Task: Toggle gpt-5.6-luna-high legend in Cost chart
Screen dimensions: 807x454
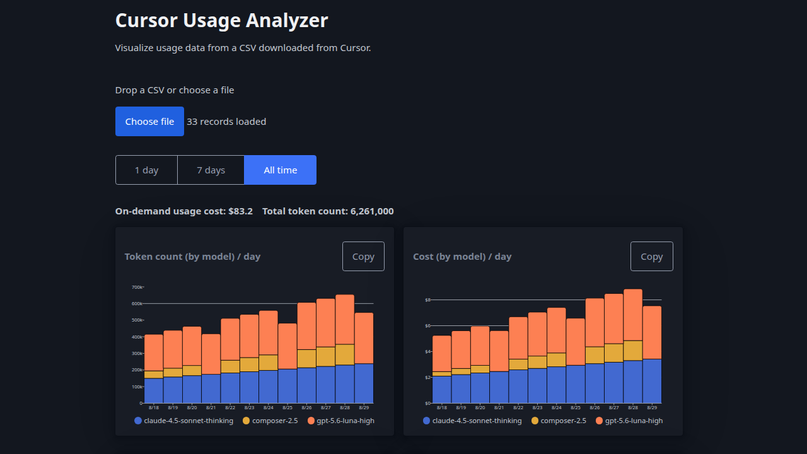Action: [x=629, y=421]
